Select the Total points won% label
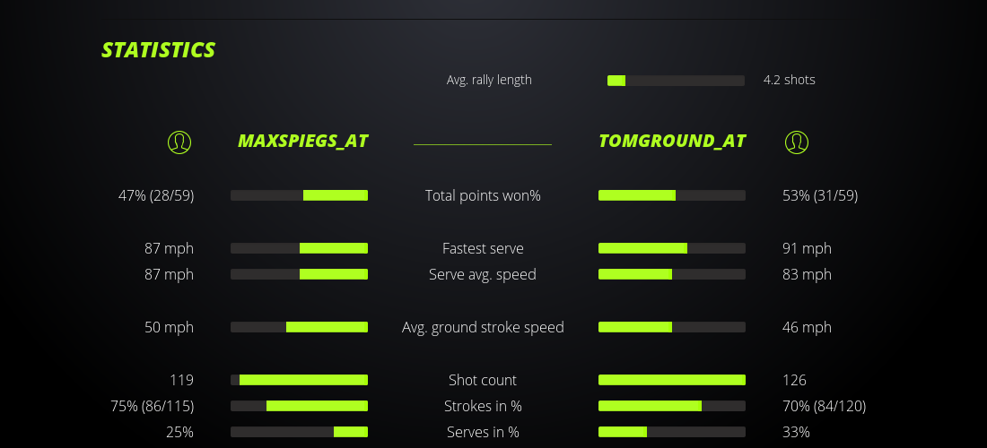 click(483, 195)
